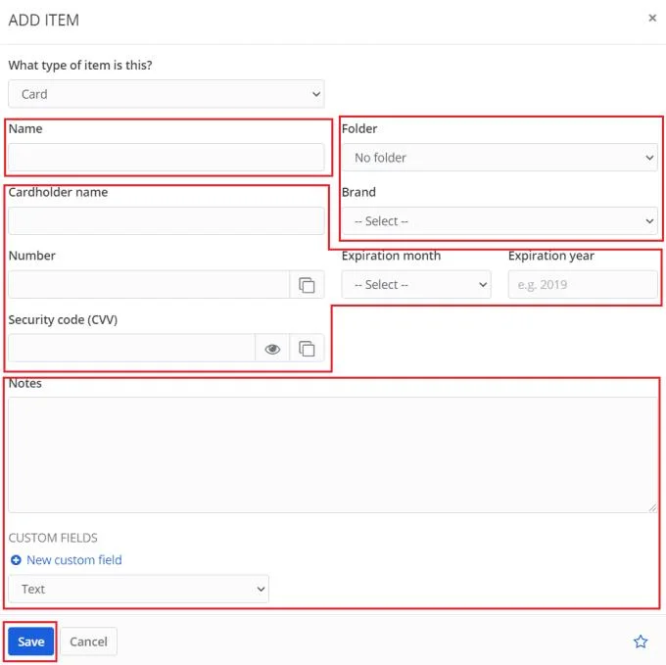Focus the Cardholder name field

[166, 220]
